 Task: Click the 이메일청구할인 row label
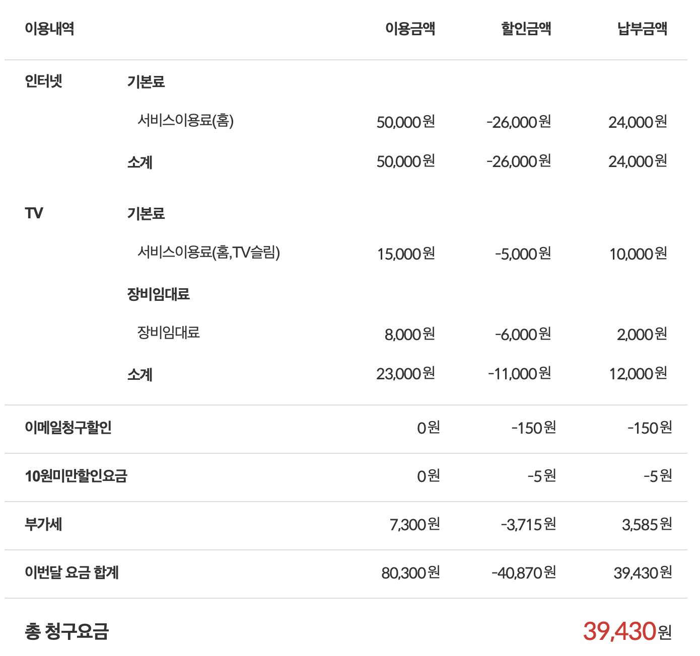click(68, 428)
